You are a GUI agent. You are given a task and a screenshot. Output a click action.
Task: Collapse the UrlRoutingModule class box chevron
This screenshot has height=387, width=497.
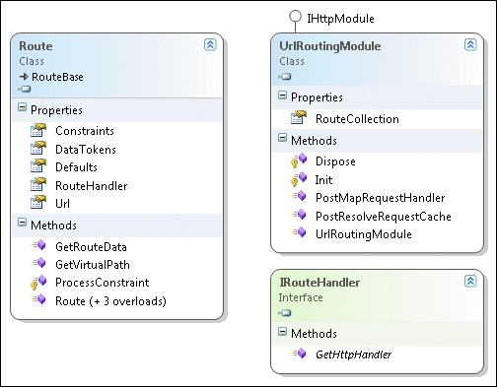coord(470,44)
